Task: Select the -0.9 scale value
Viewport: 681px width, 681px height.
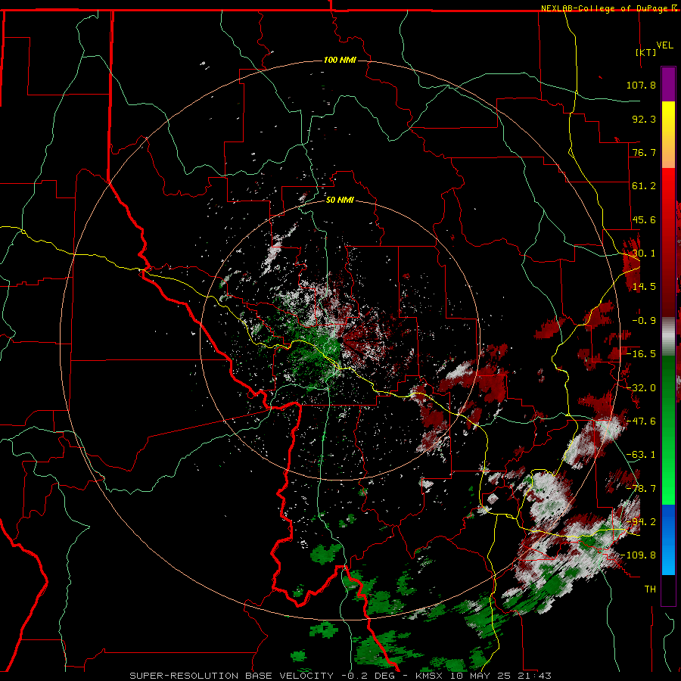Action: click(x=644, y=321)
